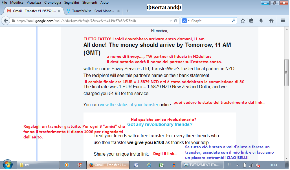Image resolution: width=290 pixels, height=170 pixels.
Task: Open the 'tw' folder taskbar item
Action: [x=38, y=165]
